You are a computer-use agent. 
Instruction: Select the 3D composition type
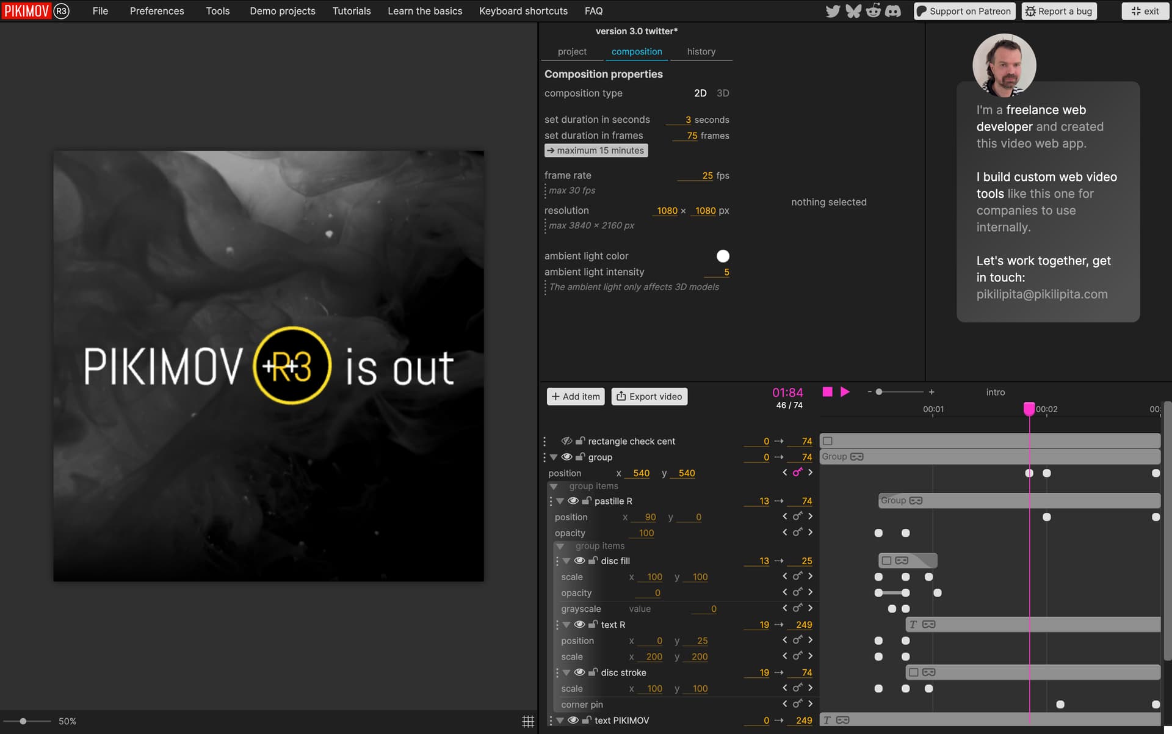tap(723, 93)
